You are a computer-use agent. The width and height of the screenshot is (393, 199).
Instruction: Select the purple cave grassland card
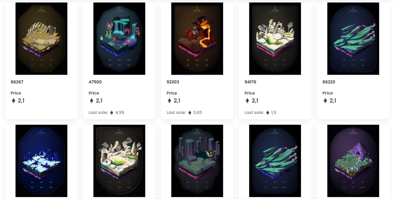[x=353, y=161]
